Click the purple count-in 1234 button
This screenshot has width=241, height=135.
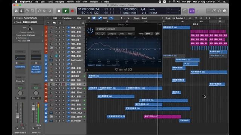click(x=192, y=11)
